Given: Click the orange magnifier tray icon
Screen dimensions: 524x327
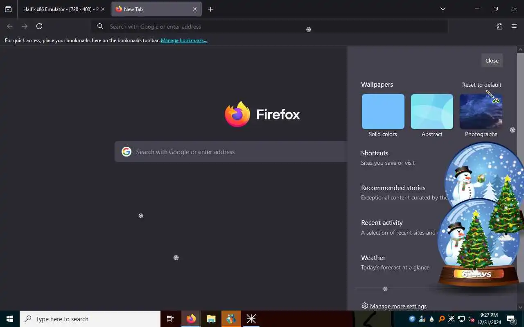Looking at the screenshot, I should 442,319.
